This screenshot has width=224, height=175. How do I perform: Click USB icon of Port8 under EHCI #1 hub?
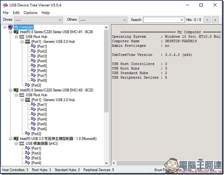coord(33,80)
